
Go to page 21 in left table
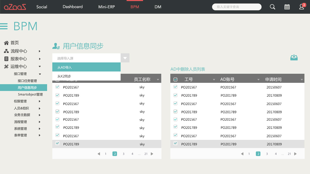click(x=146, y=154)
